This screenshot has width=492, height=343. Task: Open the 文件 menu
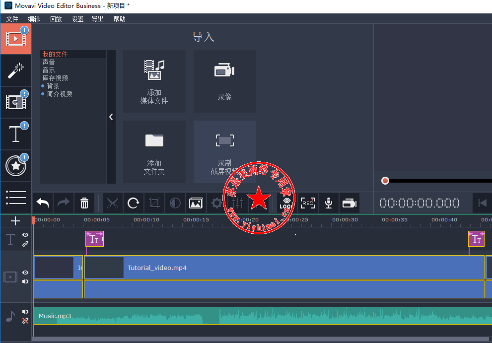point(12,19)
